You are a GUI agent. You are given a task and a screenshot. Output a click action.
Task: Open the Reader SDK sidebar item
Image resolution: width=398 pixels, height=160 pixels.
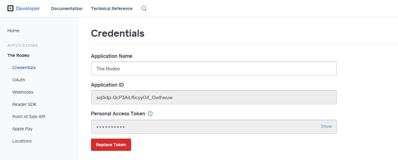click(x=25, y=104)
